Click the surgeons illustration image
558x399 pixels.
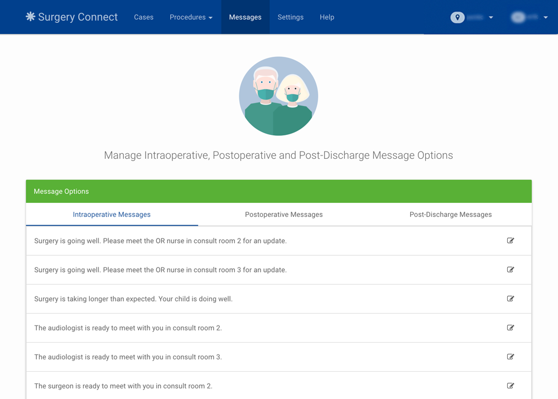pyautogui.click(x=278, y=95)
